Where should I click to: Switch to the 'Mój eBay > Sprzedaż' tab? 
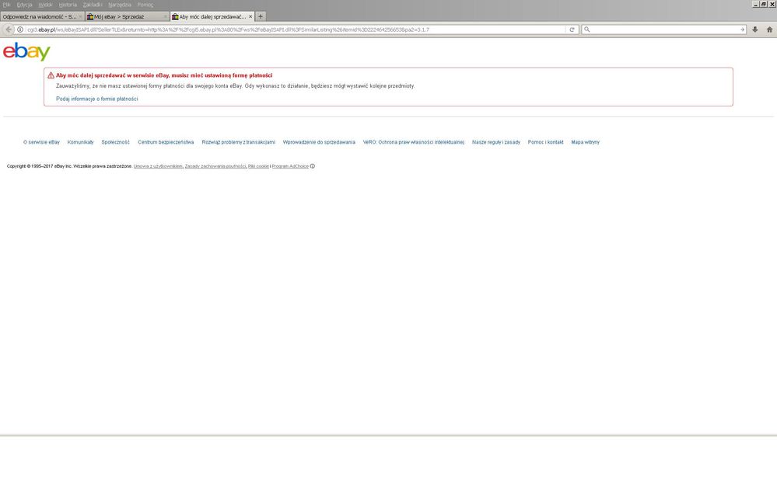pyautogui.click(x=124, y=16)
